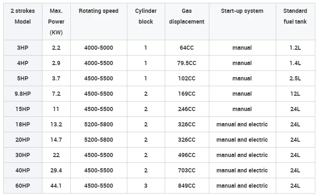
Task: Select the 1.2L fuel tank cell
Action: pos(295,48)
